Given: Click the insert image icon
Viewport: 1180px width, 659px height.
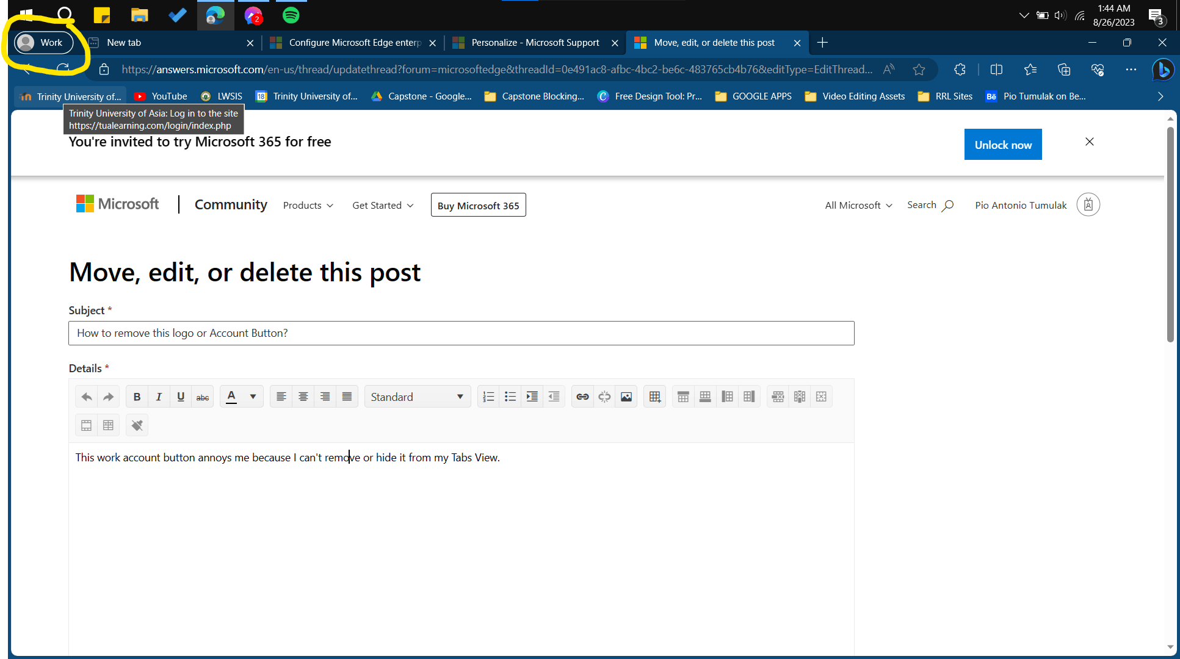Looking at the screenshot, I should [626, 397].
